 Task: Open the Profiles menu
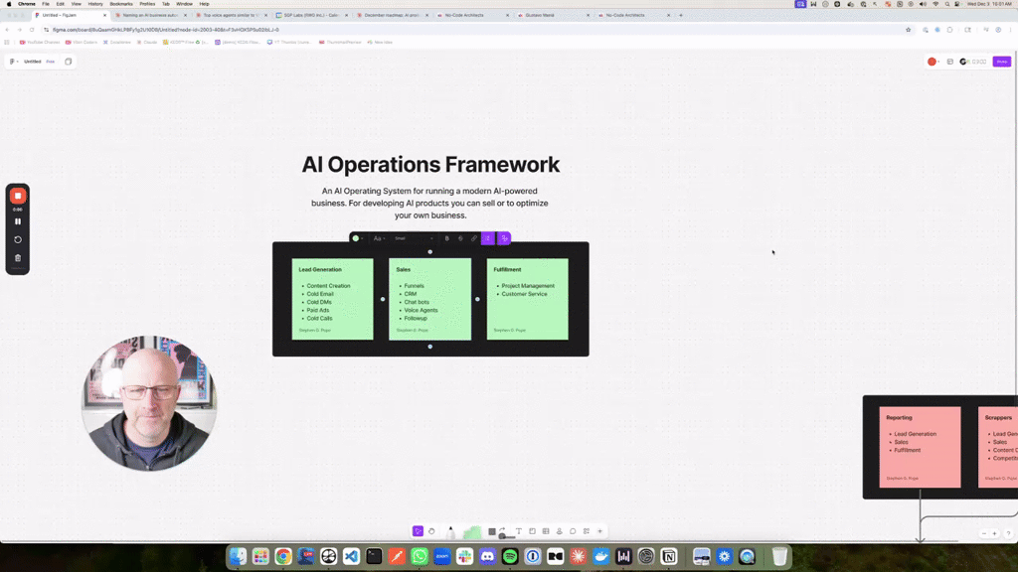click(x=147, y=4)
